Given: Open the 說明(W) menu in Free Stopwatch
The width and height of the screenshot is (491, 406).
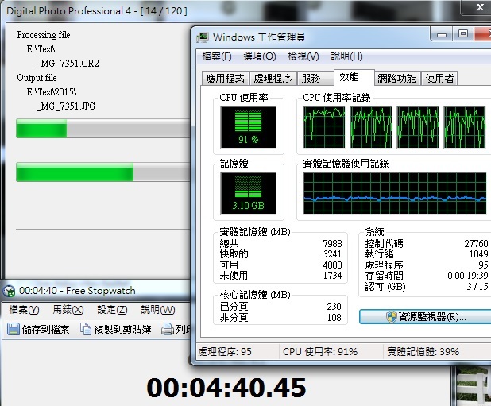Looking at the screenshot, I should point(158,310).
